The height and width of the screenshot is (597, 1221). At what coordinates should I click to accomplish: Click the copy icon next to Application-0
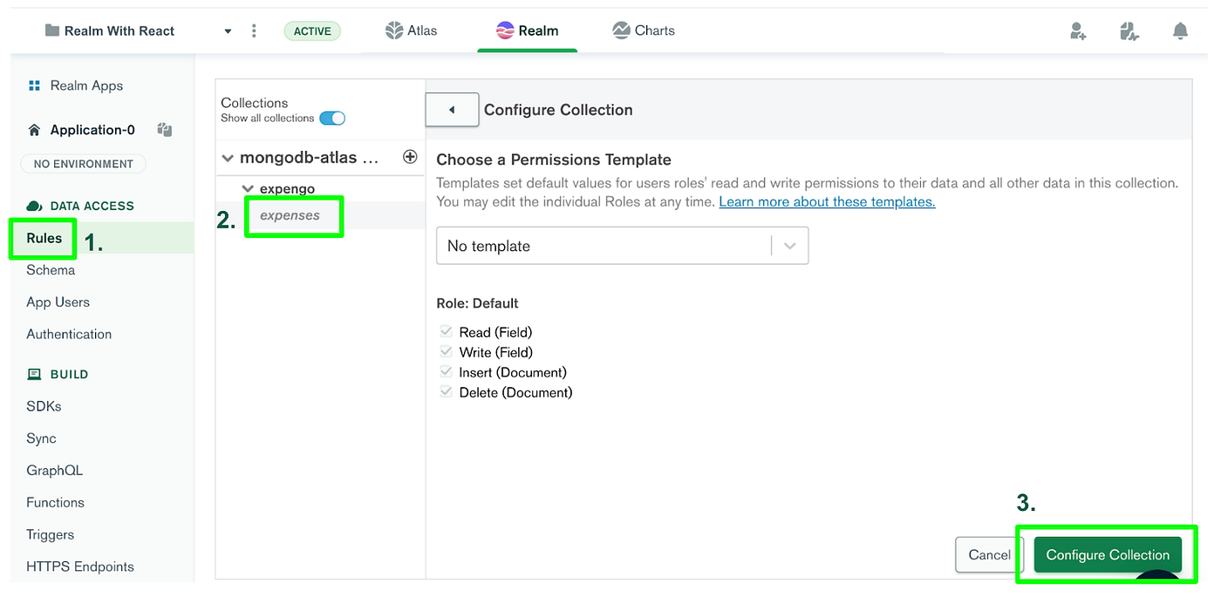pos(164,129)
